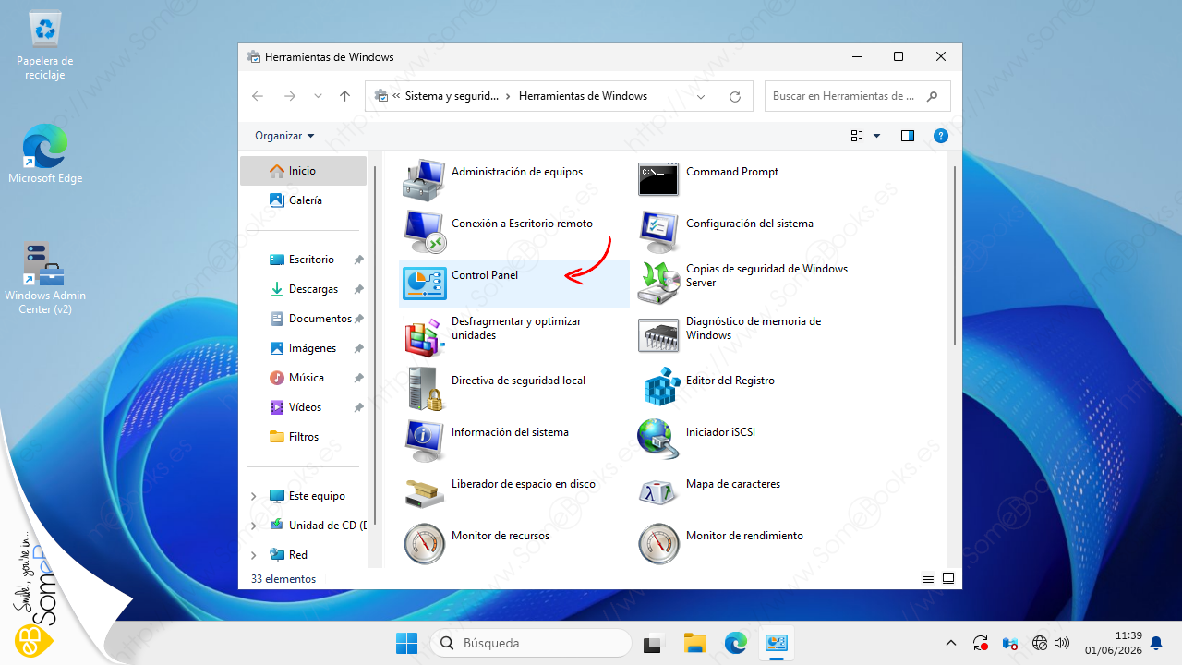Select the Iniciador iSCSI icon
Image resolution: width=1182 pixels, height=665 pixels.
[658, 439]
